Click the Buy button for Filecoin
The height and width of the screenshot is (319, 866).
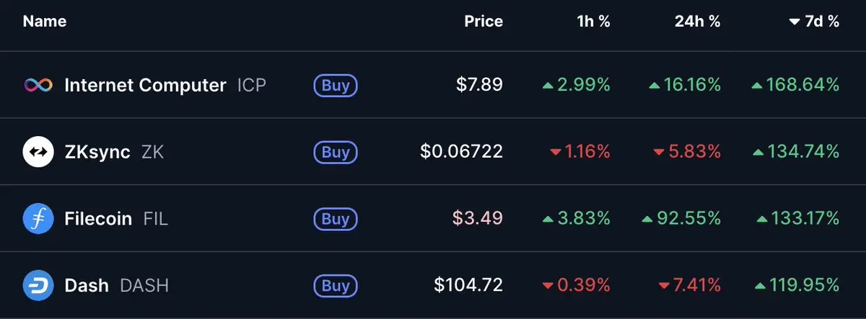(336, 219)
